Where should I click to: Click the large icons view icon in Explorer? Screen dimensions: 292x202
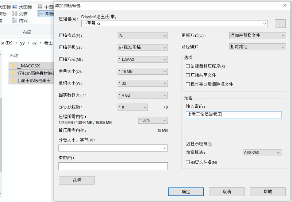pos(15,7)
